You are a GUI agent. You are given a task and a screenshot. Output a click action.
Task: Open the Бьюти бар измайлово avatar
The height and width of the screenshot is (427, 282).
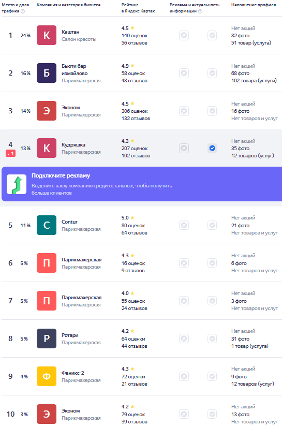point(47,73)
